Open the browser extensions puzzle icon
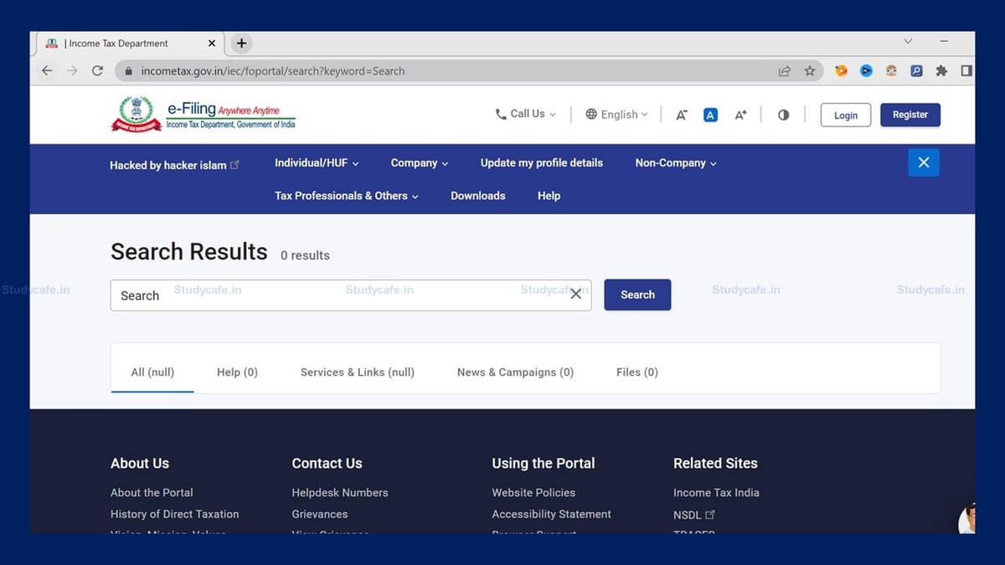This screenshot has height=565, width=1005. pos(941,71)
